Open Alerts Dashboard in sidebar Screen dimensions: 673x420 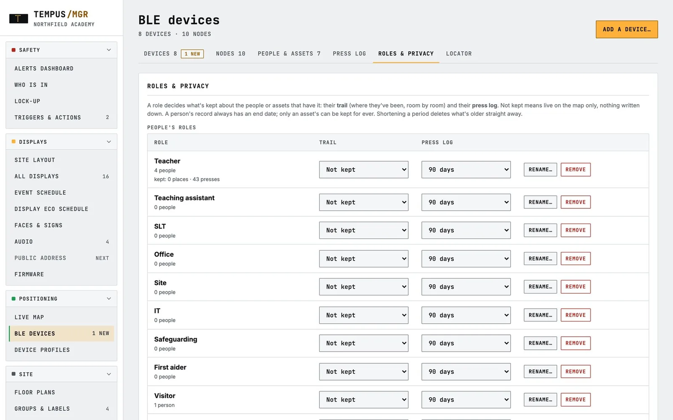point(61,68)
